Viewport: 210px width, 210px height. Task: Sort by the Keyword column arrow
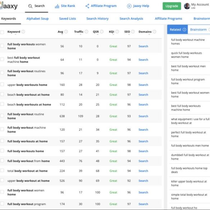(15, 34)
